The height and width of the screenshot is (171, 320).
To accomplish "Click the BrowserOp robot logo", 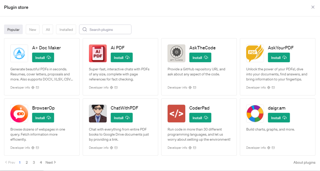I will pos(19,114).
